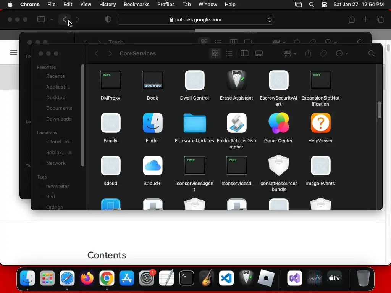Open iCloud Drive in Finder sidebar
The height and width of the screenshot is (293, 391).
[x=59, y=142]
